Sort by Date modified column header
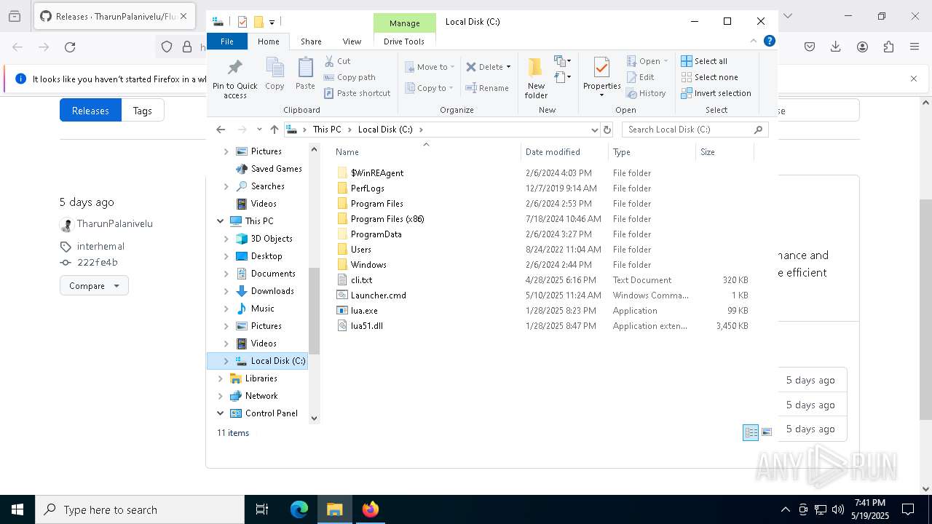This screenshot has height=524, width=932. pyautogui.click(x=564, y=152)
